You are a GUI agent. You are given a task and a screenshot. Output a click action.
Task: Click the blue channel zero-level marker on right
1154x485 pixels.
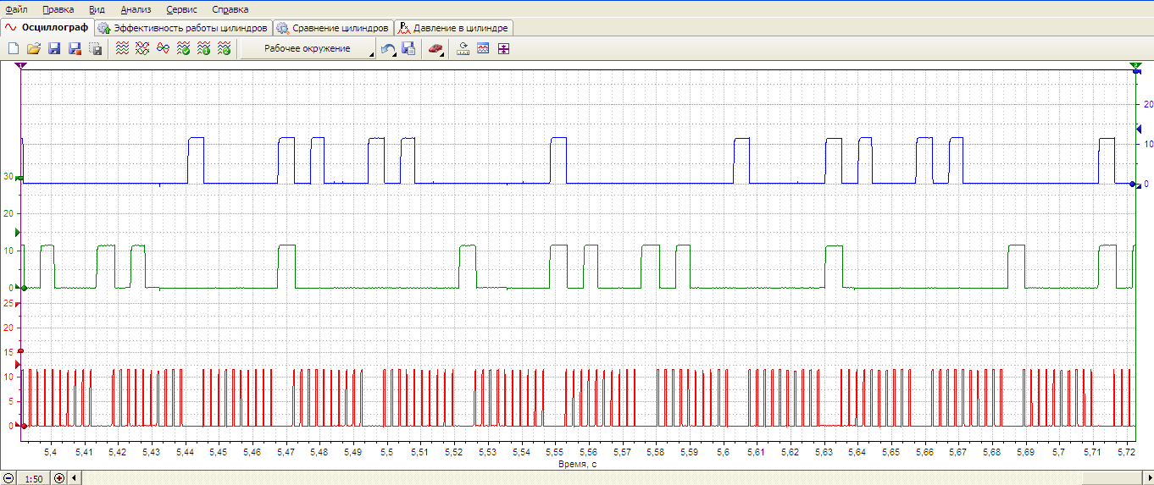click(1133, 184)
